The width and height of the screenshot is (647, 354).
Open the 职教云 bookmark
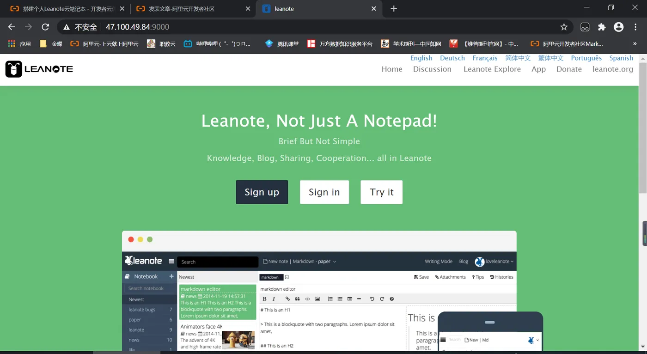(161, 44)
